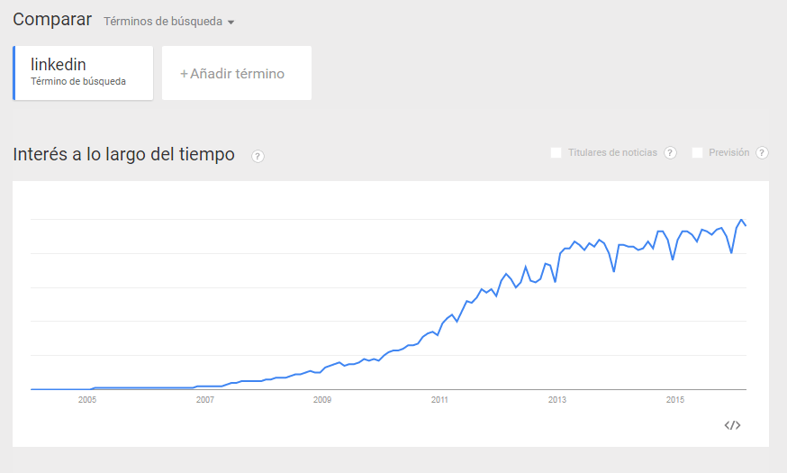Select the linkedin search term card
Image resolution: width=787 pixels, height=473 pixels.
pyautogui.click(x=83, y=72)
